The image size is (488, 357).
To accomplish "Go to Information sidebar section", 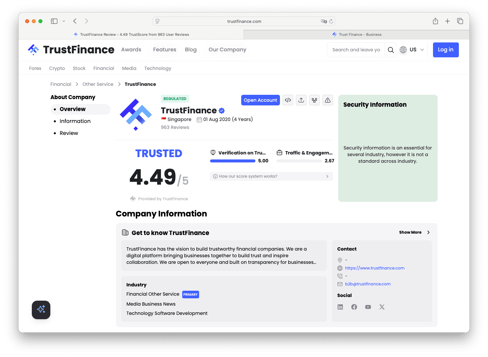I will coord(75,121).
